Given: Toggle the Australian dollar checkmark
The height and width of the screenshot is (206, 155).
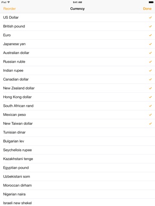Looking at the screenshot, I should [x=150, y=53].
